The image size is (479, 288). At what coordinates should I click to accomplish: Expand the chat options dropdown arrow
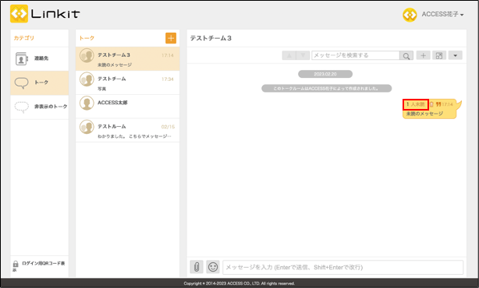click(455, 55)
